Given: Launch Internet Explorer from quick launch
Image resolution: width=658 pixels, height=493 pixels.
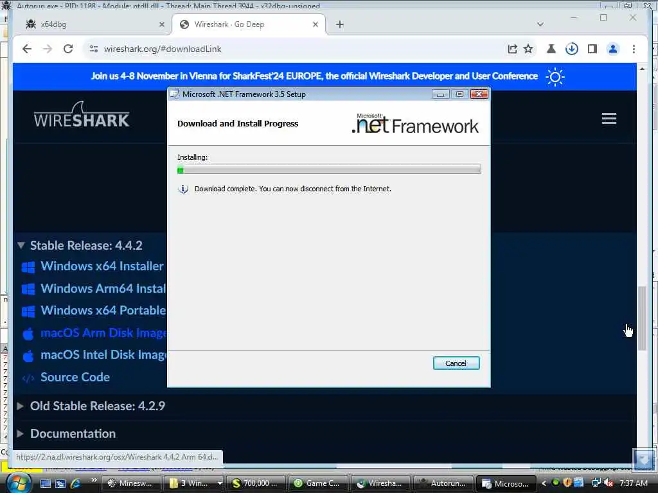Looking at the screenshot, I should point(76,483).
